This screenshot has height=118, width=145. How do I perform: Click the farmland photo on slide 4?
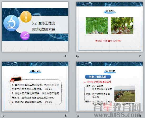125,94
